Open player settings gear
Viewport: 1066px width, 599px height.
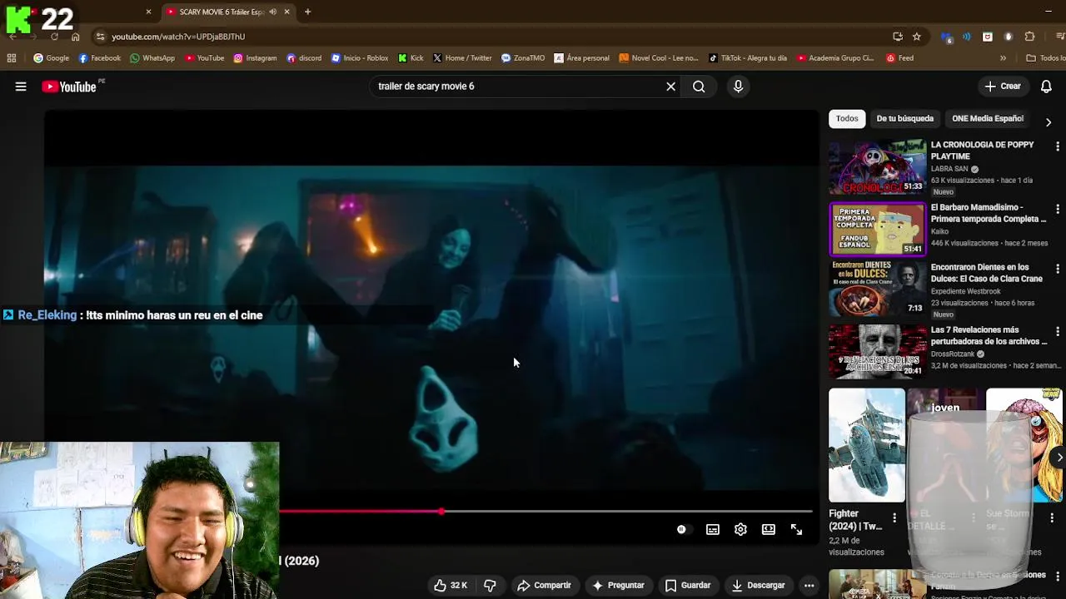pos(740,529)
